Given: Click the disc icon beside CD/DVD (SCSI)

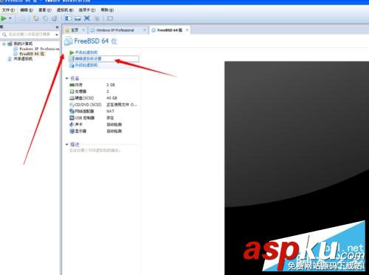Looking at the screenshot, I should pos(72,105).
